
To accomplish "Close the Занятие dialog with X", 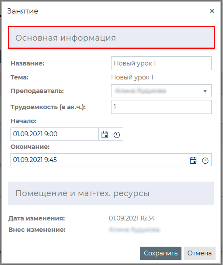I will tap(212, 11).
